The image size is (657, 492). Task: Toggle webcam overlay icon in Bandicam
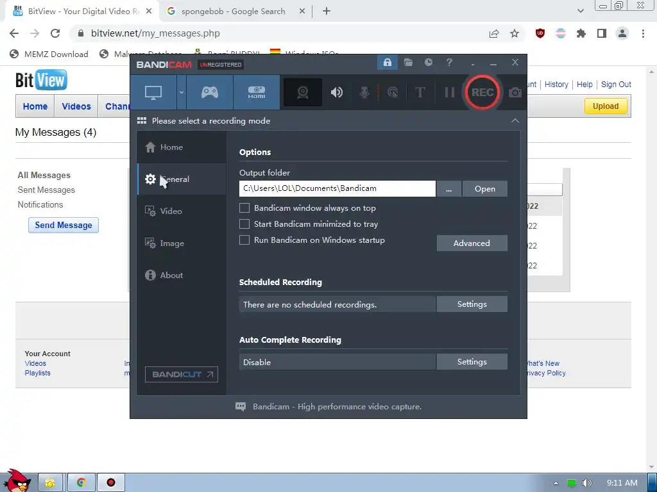(303, 92)
